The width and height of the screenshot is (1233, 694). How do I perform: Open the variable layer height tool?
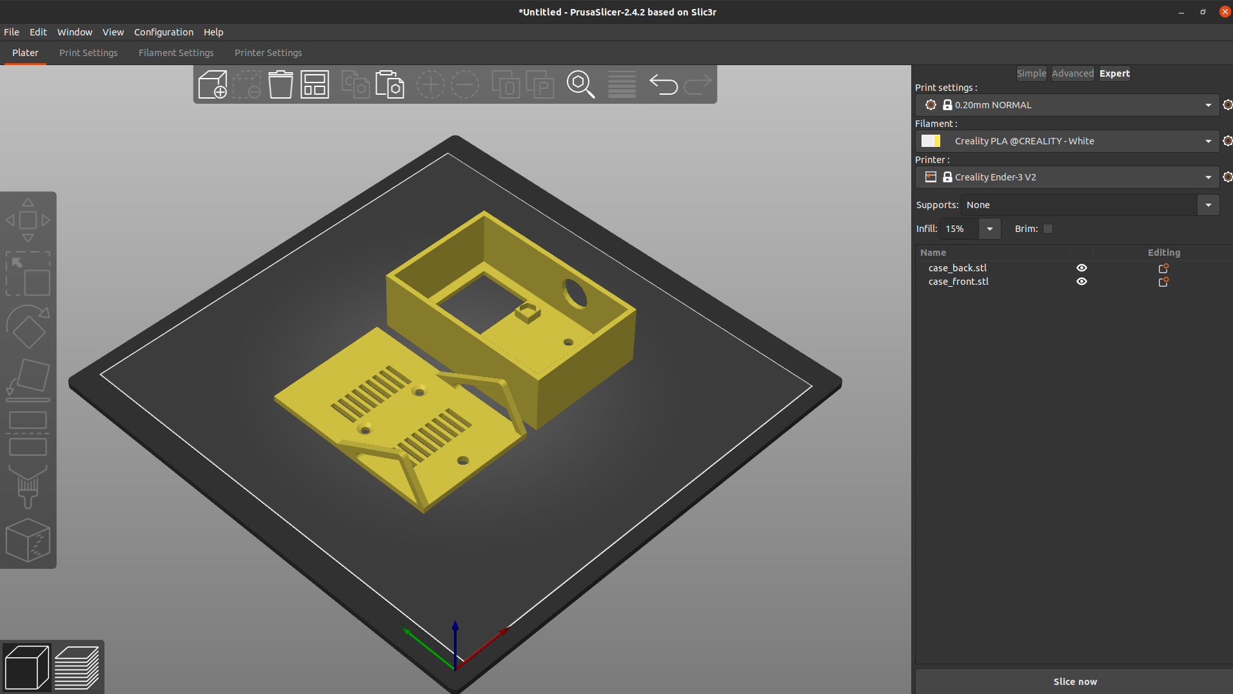[621, 84]
